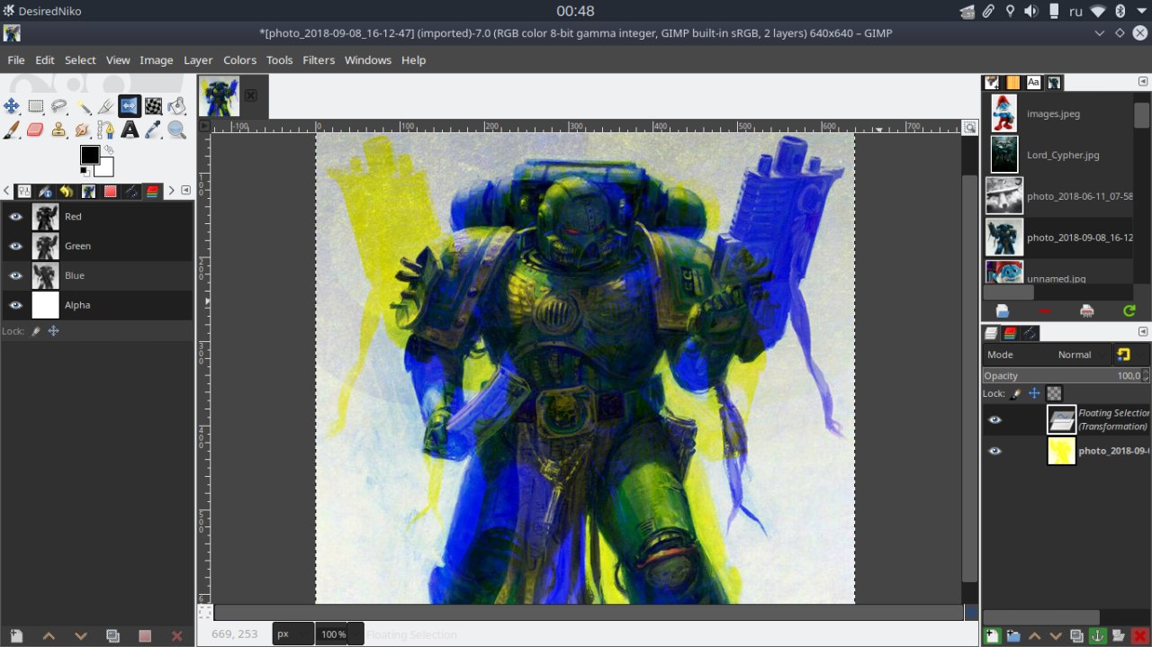Open the File menu
Viewport: 1152px width, 647px height.
[16, 60]
